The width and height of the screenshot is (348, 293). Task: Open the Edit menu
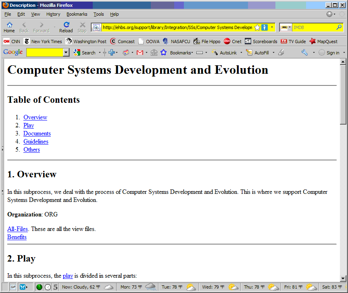click(x=21, y=14)
